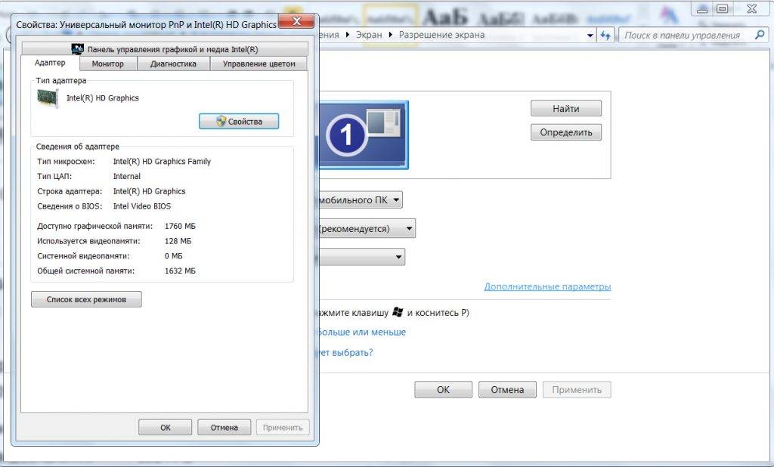Screen dimensions: 774x467
Task: Switch to the Монитор tab
Action: [x=107, y=64]
